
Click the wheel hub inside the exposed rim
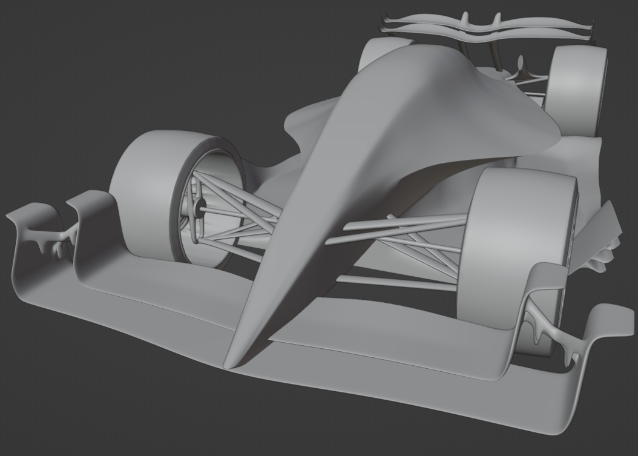pyautogui.click(x=200, y=210)
